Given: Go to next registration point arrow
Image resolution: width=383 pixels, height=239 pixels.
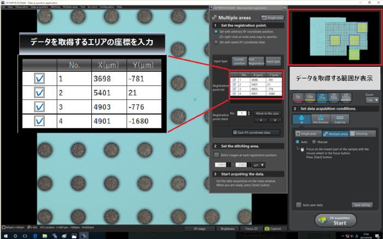Looking at the screenshot, I should tap(275, 120).
